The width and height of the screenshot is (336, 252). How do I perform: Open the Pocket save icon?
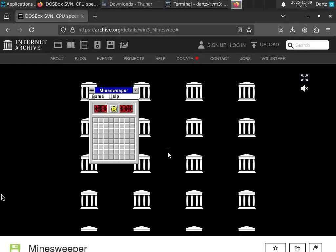[x=281, y=30]
